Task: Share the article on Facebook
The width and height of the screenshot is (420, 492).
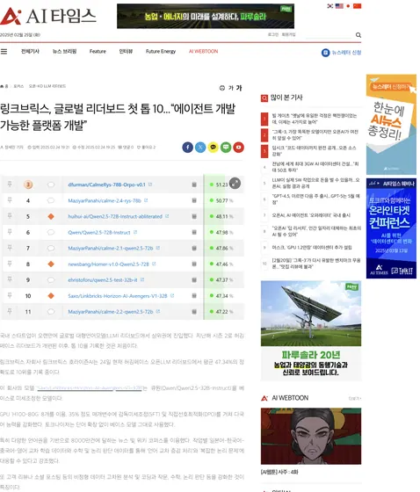Action: coord(187,148)
